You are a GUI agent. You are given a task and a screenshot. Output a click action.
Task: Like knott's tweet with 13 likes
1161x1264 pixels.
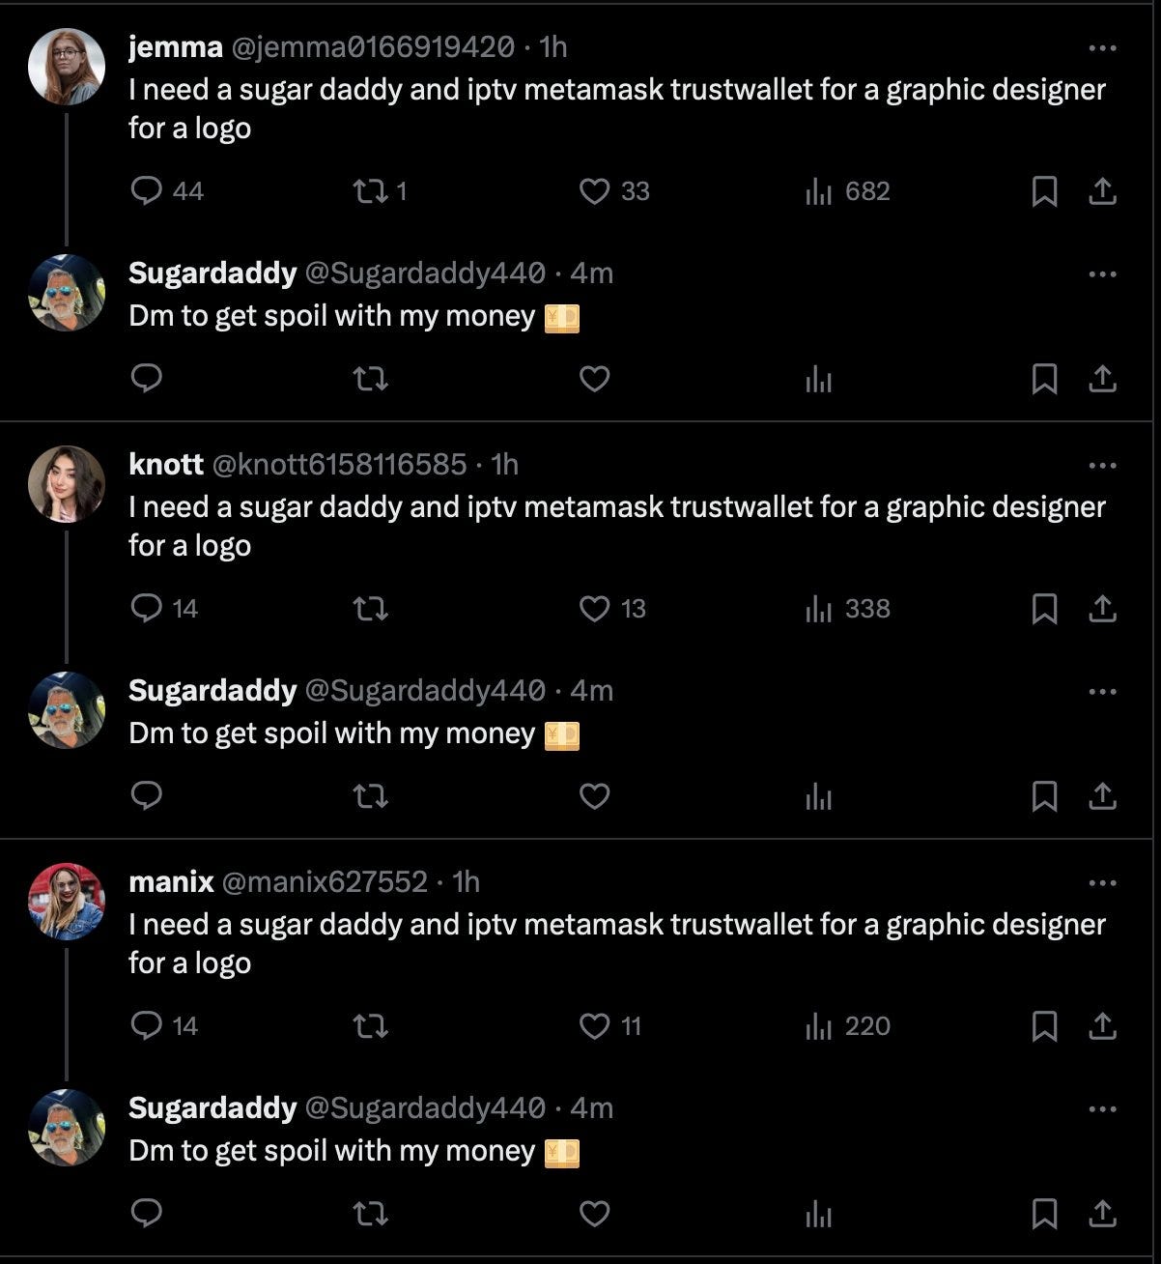[594, 608]
